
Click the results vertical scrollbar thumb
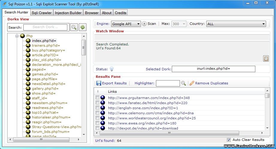(267, 95)
